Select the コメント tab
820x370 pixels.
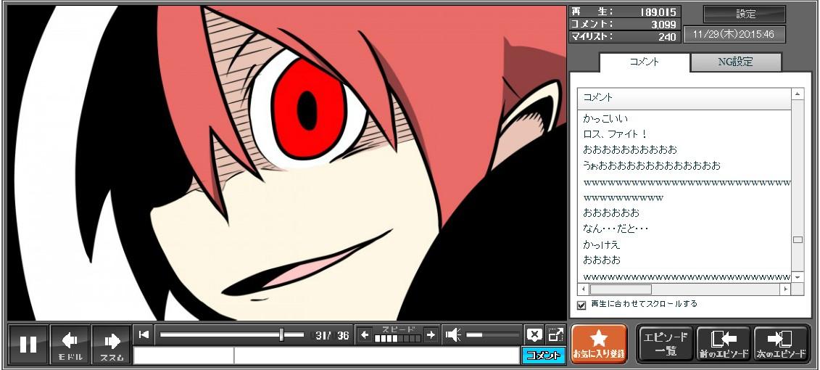click(644, 62)
